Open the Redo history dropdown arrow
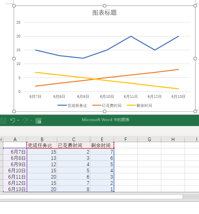The width and height of the screenshot is (199, 214). (x=31, y=120)
